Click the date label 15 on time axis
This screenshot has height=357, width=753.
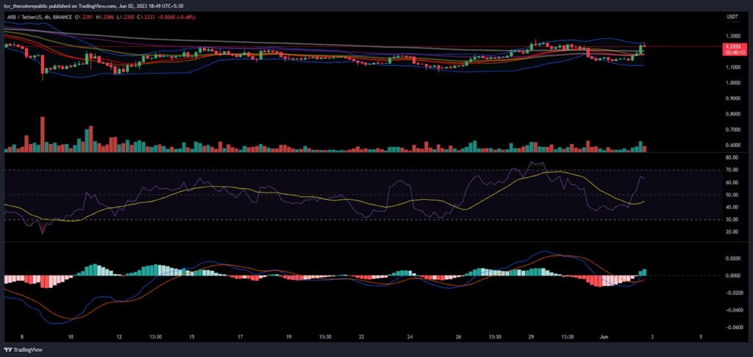(192, 337)
